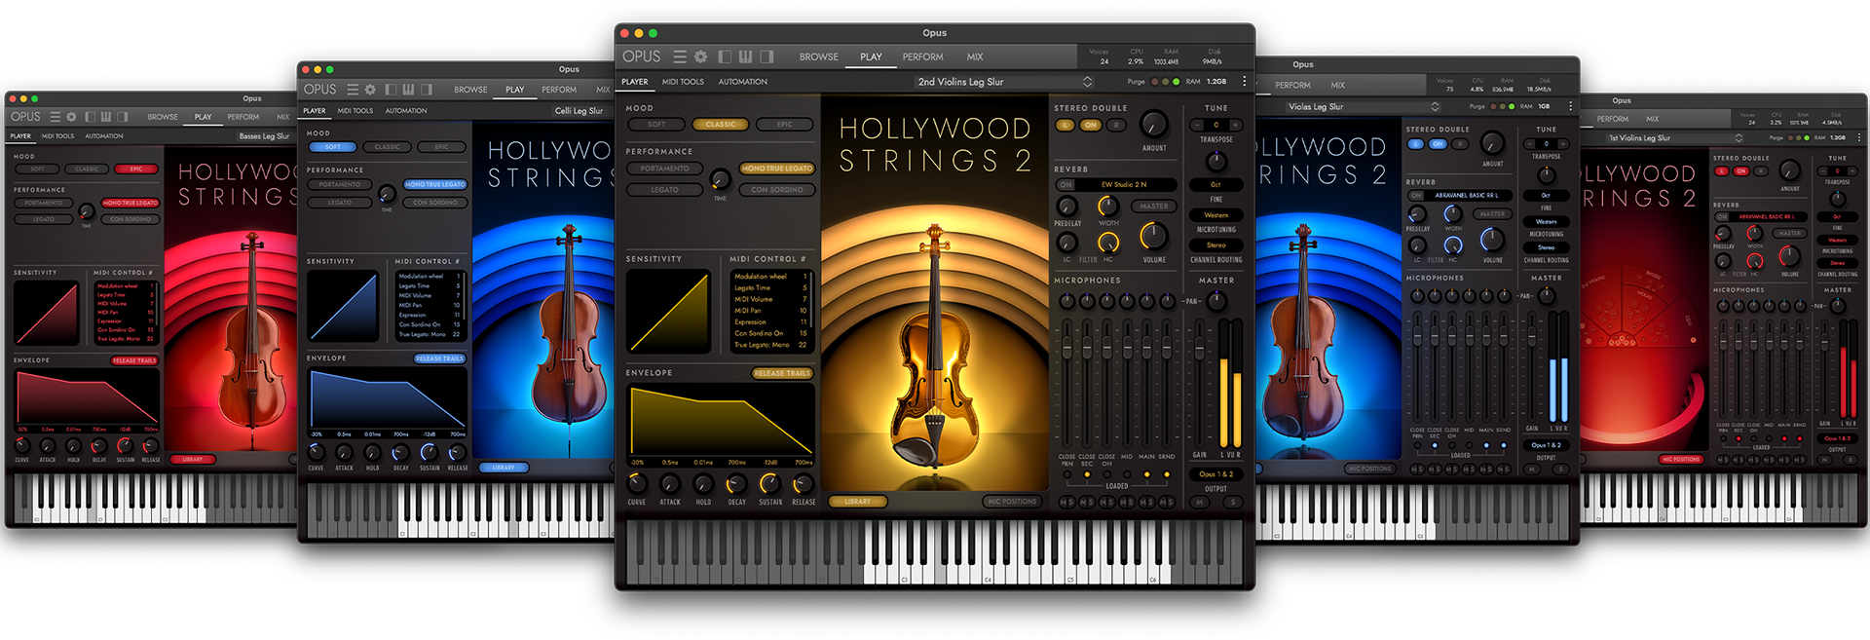Click the Library button in the Celli window

point(504,468)
